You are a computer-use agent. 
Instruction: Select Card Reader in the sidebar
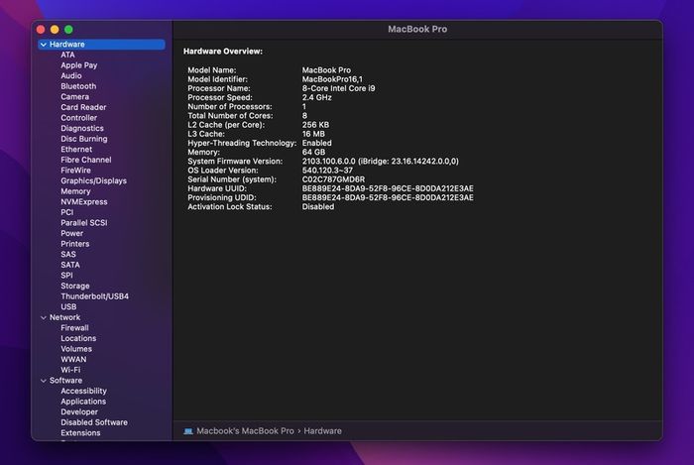tap(83, 107)
